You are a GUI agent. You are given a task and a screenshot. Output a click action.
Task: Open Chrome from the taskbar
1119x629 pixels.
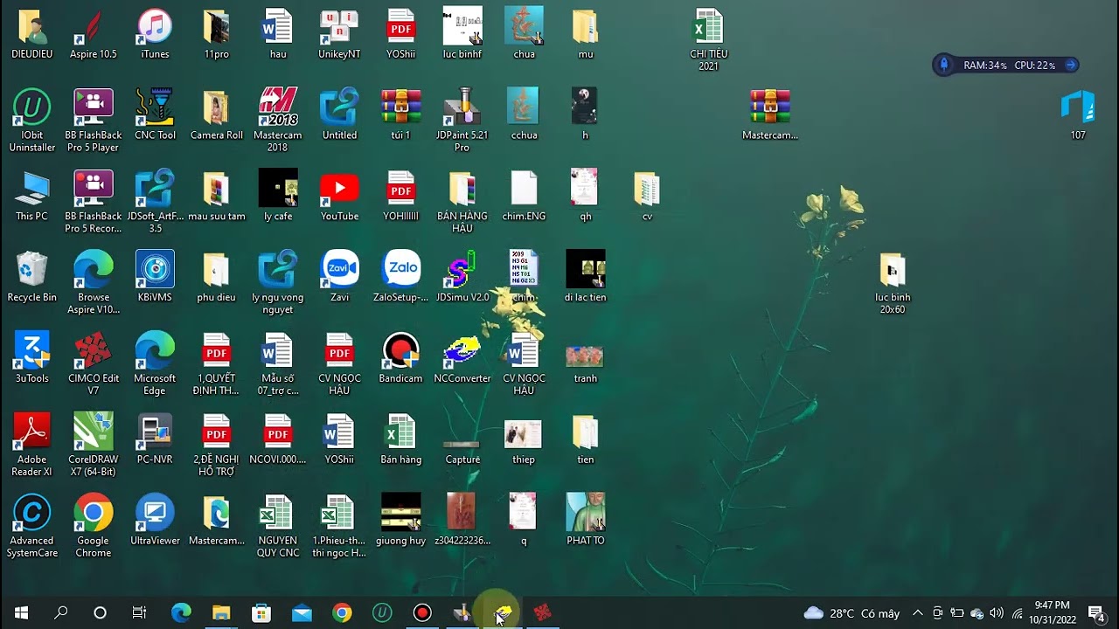342,613
